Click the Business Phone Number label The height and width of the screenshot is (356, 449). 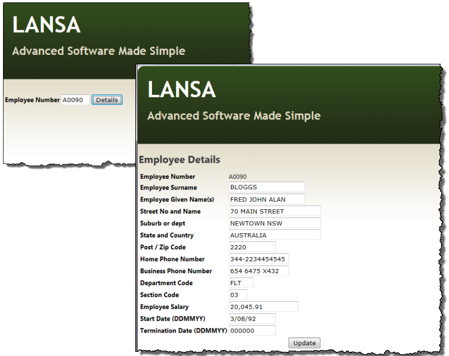point(176,271)
